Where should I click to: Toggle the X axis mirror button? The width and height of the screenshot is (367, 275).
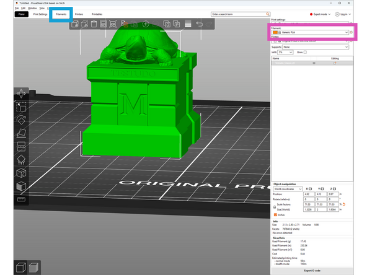point(310,189)
